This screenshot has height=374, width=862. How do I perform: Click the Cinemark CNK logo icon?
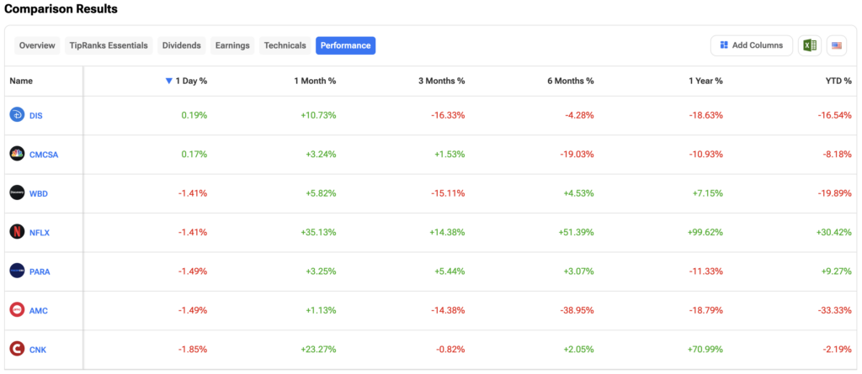click(17, 349)
